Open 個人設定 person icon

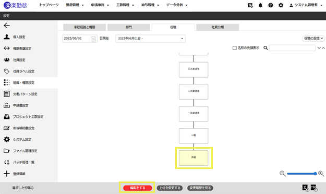click(7, 37)
